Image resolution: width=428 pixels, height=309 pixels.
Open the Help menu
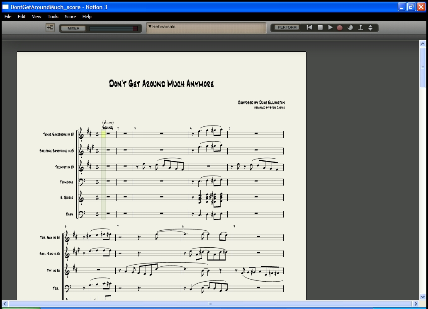pos(87,17)
